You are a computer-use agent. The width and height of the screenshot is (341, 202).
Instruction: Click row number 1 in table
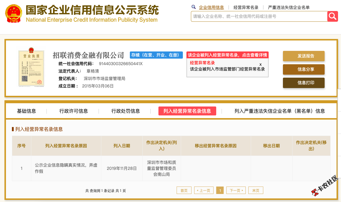point(21,168)
